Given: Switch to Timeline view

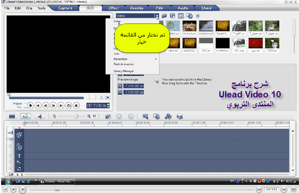Looking at the screenshot, I should [x=25, y=116].
